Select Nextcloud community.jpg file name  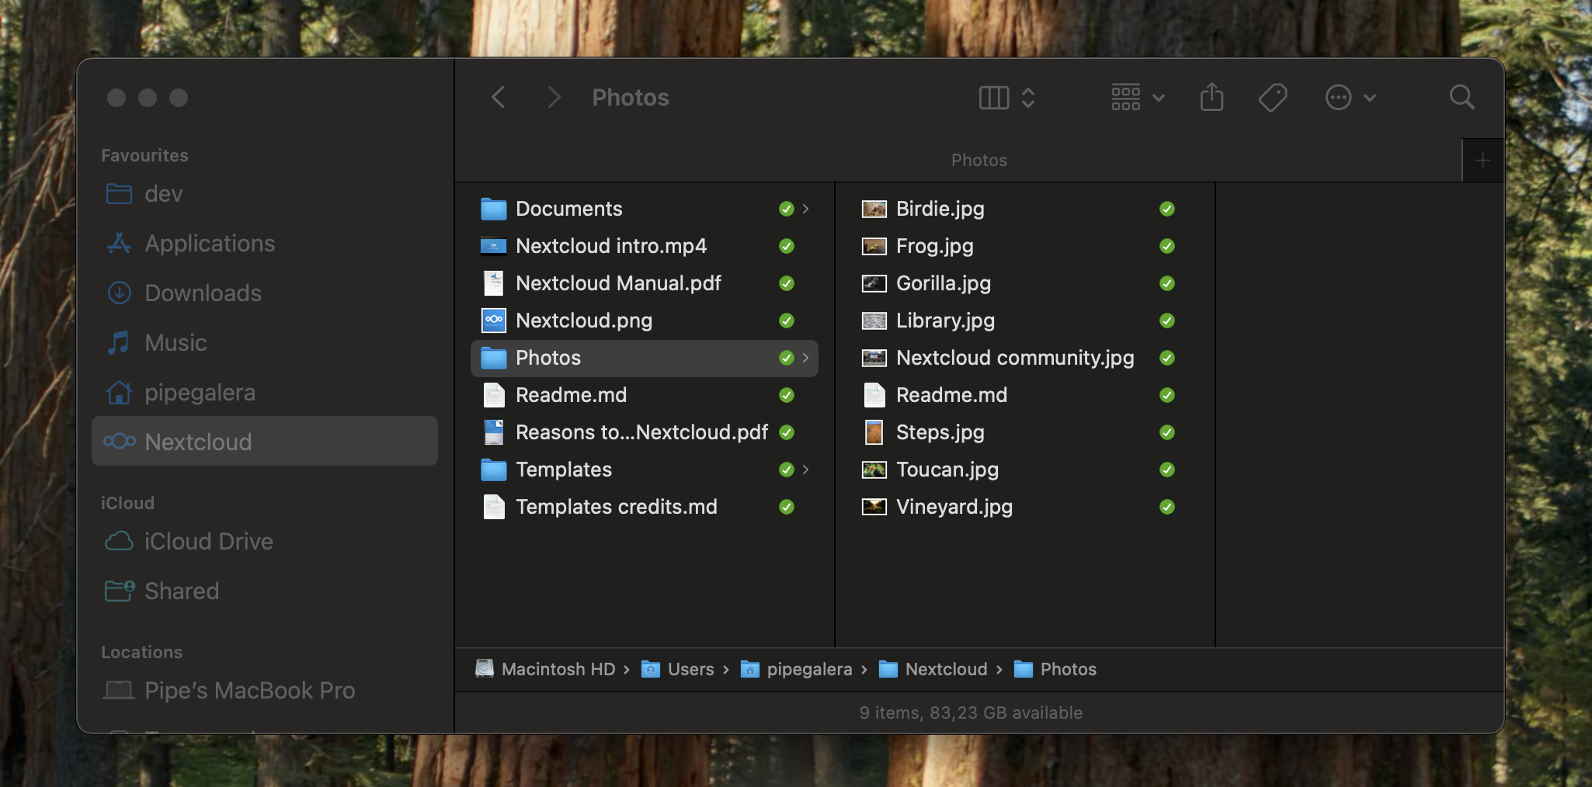point(1015,358)
